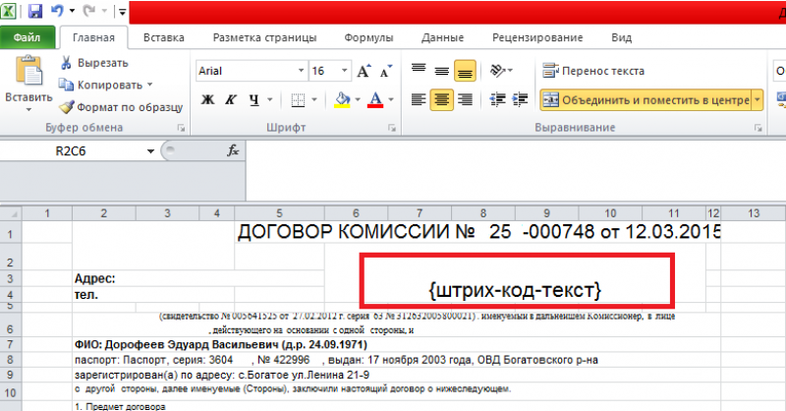Viewport: 786px width, 411px height.
Task: Click the Вставить paste icon
Action: coord(28,70)
